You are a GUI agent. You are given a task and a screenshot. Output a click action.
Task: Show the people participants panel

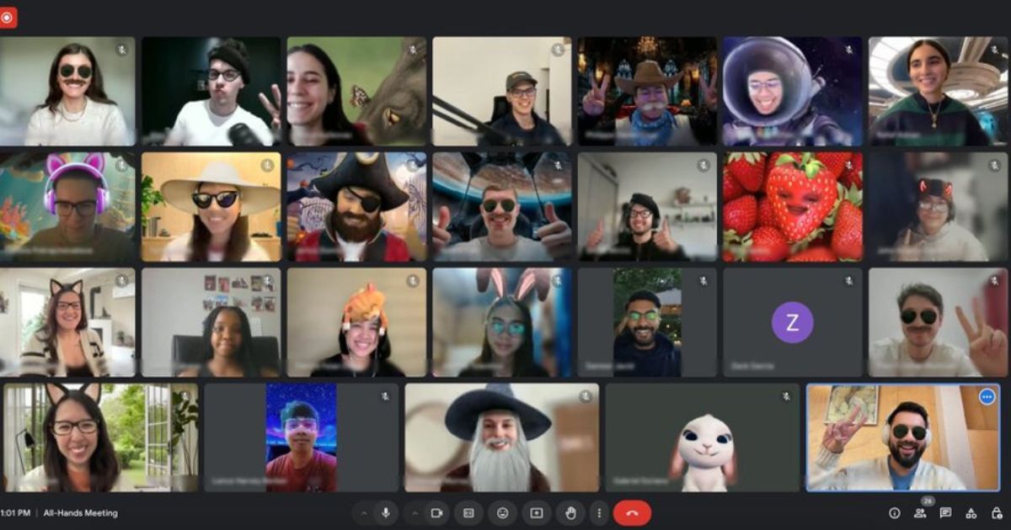[x=920, y=513]
